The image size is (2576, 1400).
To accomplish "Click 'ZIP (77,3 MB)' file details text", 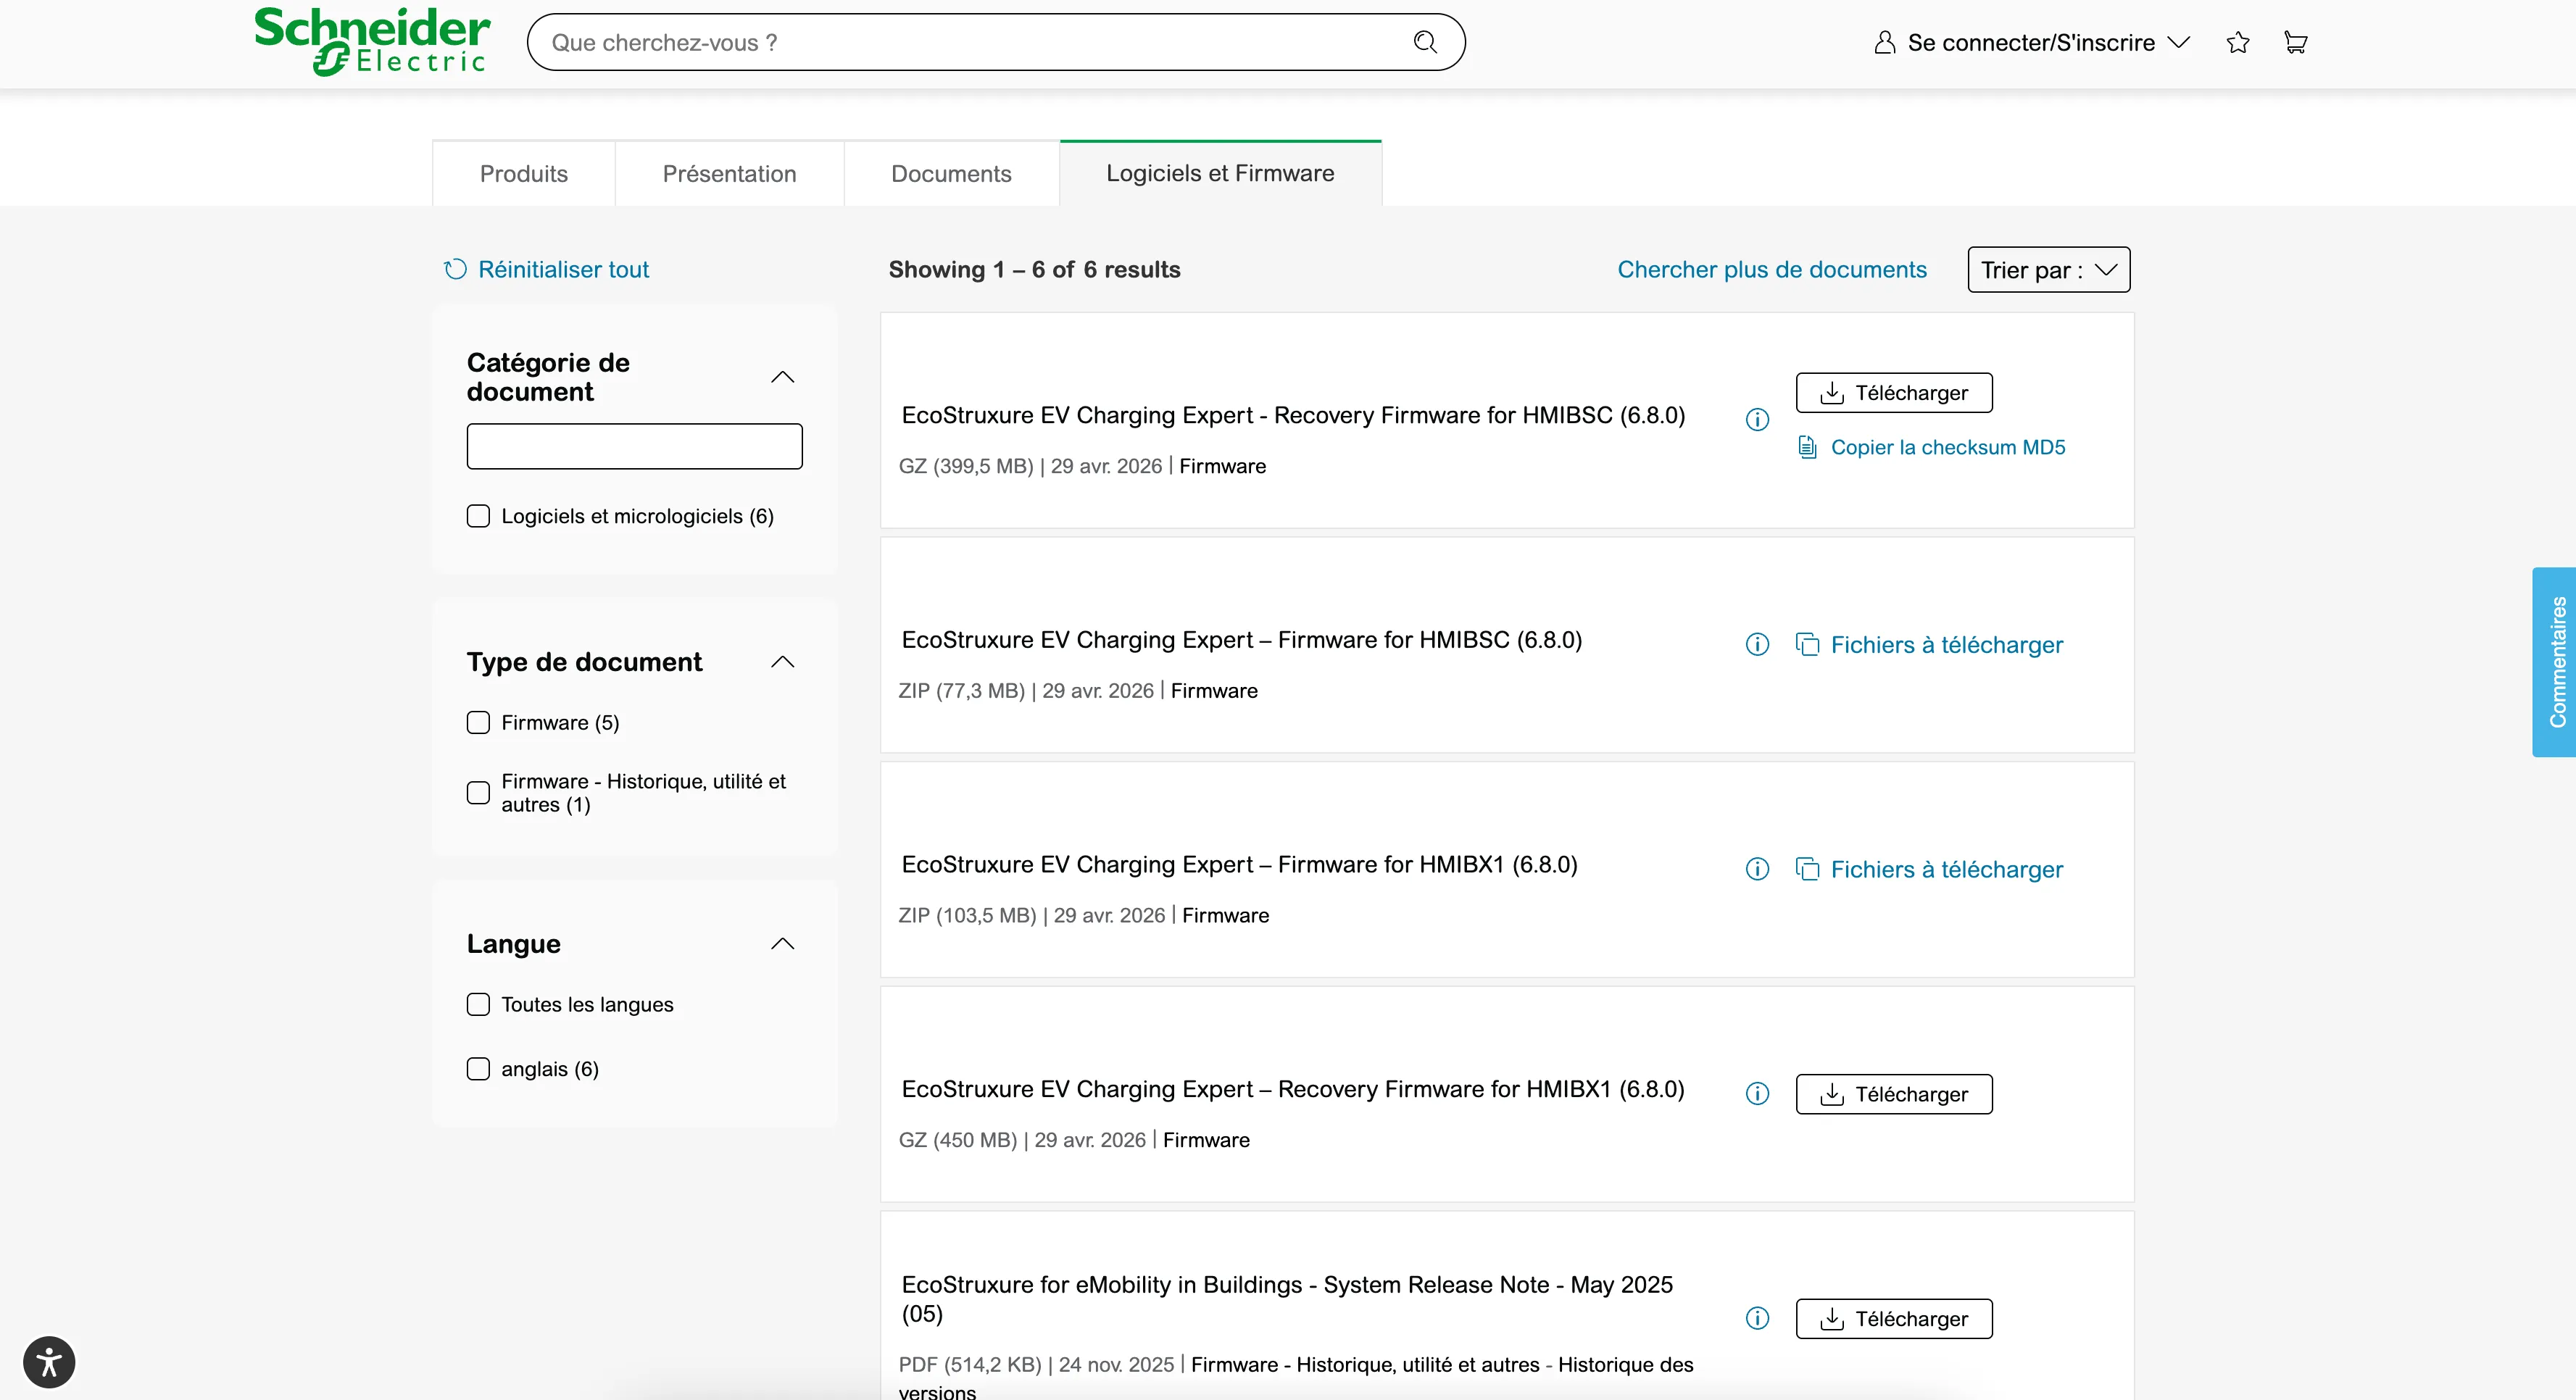I will 962,691.
